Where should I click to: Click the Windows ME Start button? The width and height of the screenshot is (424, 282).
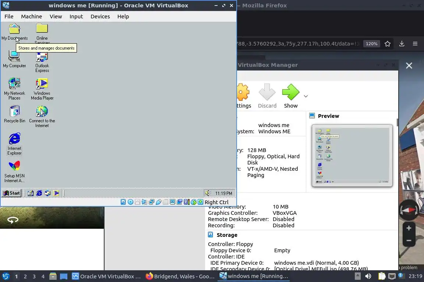(x=11, y=193)
